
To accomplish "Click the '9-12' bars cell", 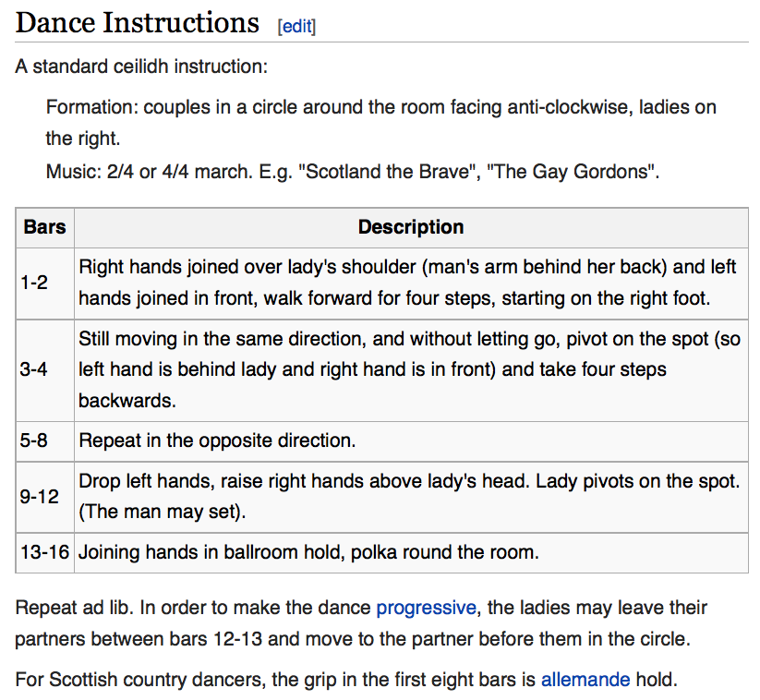I will tap(45, 497).
